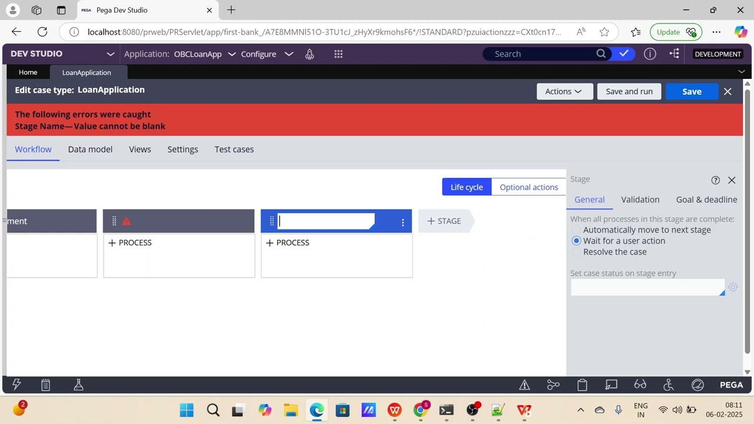This screenshot has height=424, width=754.
Task: Open the flask test icon in footer
Action: (x=78, y=385)
